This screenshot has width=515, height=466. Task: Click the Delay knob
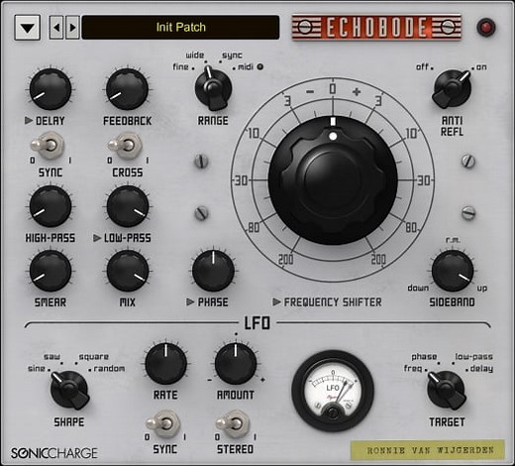(51, 89)
